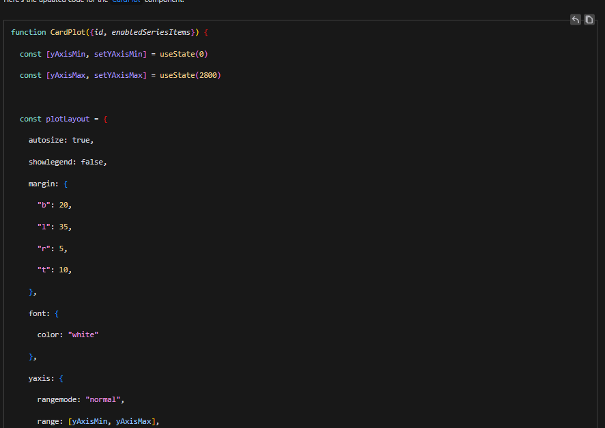This screenshot has height=428, width=605.
Task: Click the '"l": 35,' line
Action: 55,227
